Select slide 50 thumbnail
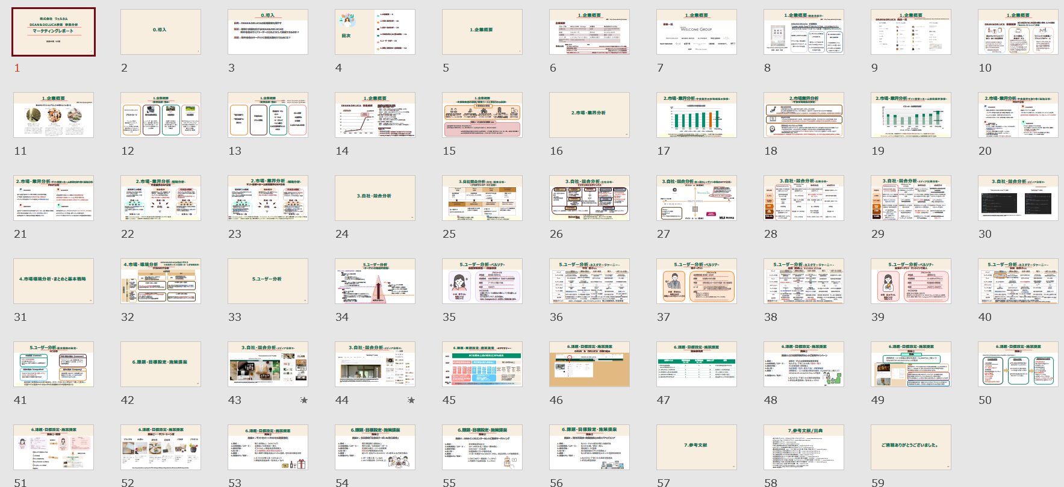Image resolution: width=1064 pixels, height=487 pixels. pos(1018,364)
